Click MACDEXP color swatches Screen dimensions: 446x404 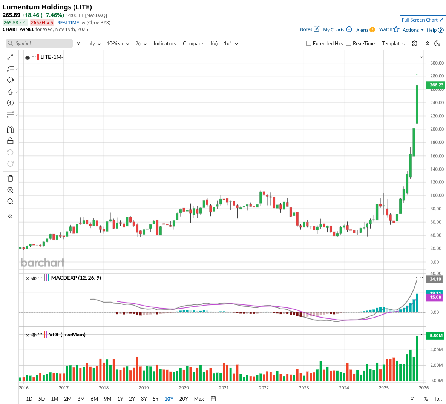pyautogui.click(x=46, y=277)
